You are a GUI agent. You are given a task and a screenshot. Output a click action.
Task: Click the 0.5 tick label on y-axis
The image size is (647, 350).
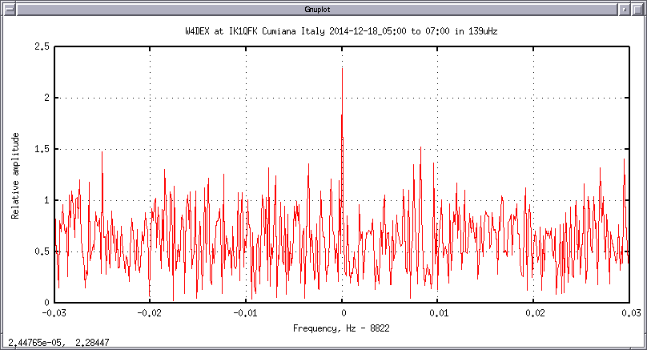(42, 251)
